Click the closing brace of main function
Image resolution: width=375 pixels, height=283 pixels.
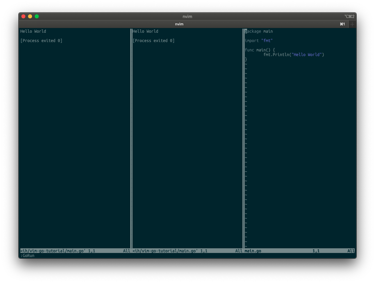coord(246,59)
